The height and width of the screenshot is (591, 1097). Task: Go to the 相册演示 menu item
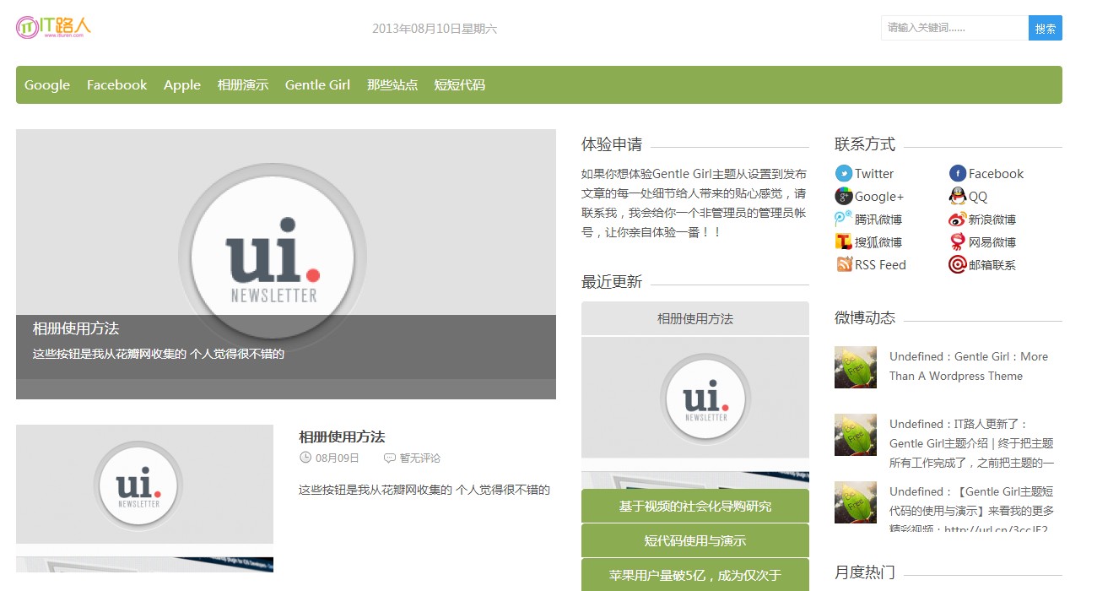coord(242,84)
